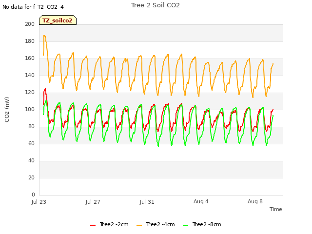
Task: Click the 140 y-axis tick label
Action: (x=30, y=76)
